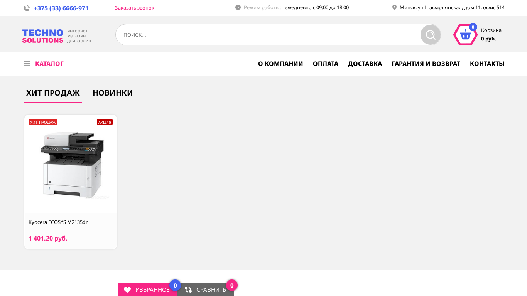
Task: Click the map pin location icon
Action: tap(394, 7)
